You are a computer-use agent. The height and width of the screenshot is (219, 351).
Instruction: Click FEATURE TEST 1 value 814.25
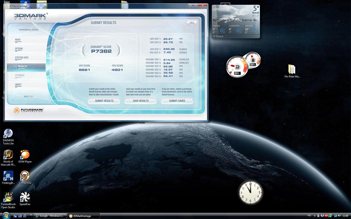pos(169,60)
